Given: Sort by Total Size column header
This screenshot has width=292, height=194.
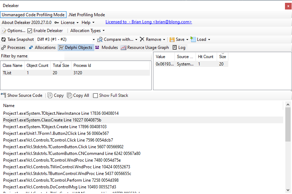Looking at the screenshot, I should click(x=61, y=65).
